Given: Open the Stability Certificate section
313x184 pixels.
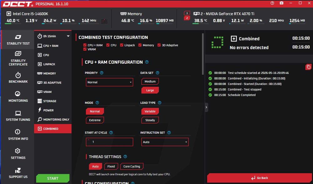Looking at the screenshot, I should click(x=18, y=59).
